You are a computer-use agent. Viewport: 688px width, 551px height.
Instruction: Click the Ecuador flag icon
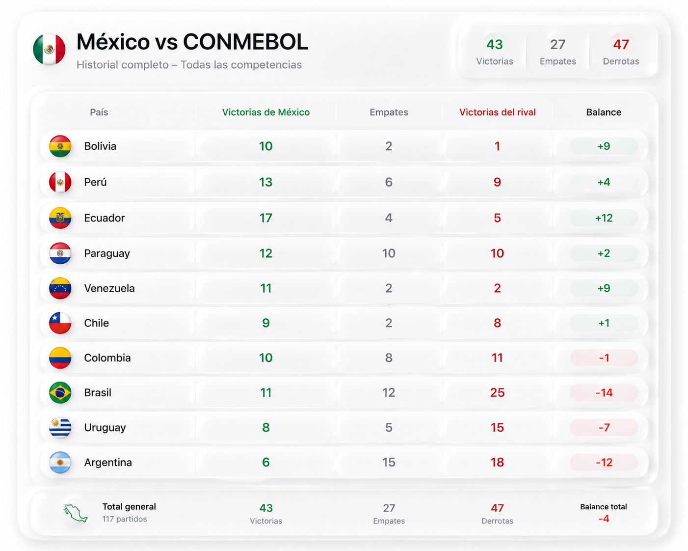(x=60, y=218)
